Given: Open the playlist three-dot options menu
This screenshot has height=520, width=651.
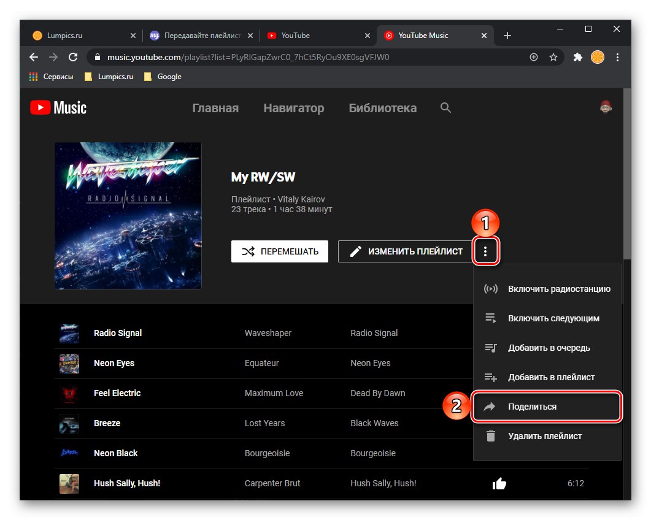Looking at the screenshot, I should click(x=485, y=251).
